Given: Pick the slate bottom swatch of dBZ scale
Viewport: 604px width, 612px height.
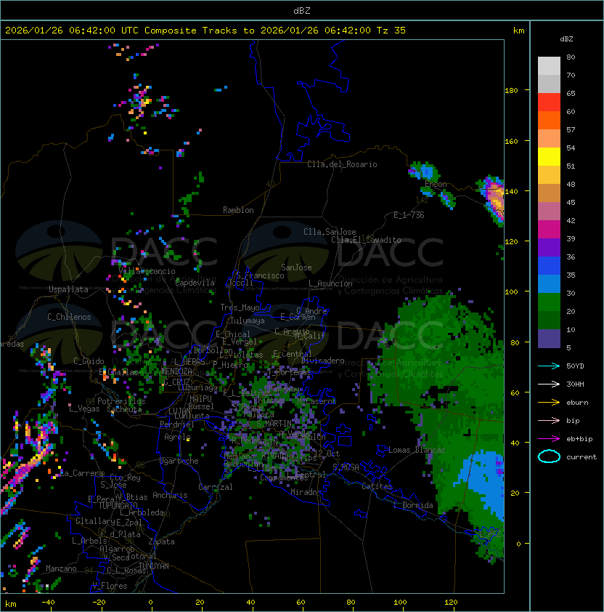Looking at the screenshot, I should (x=549, y=339).
